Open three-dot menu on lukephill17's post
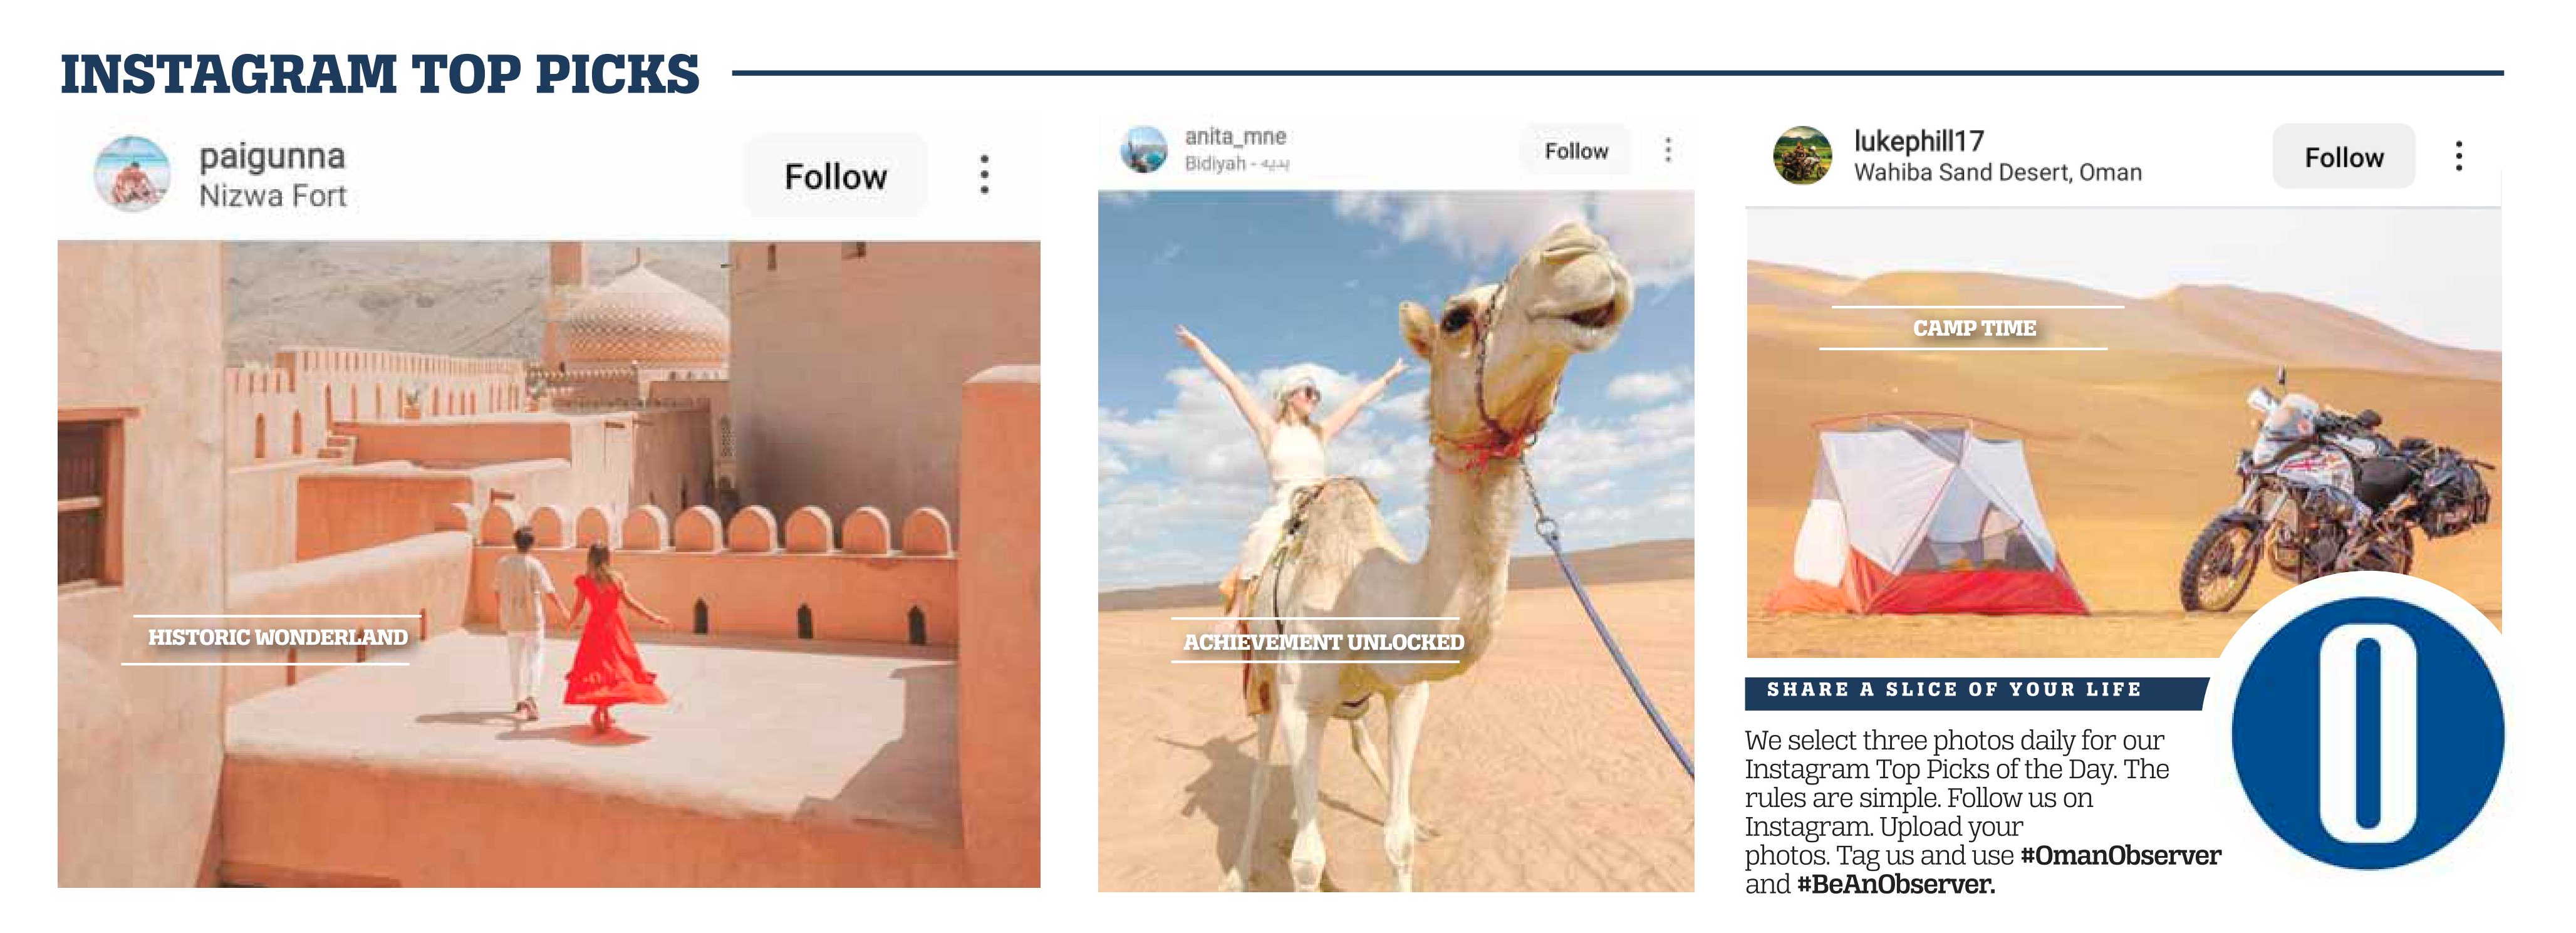 [x=2459, y=156]
